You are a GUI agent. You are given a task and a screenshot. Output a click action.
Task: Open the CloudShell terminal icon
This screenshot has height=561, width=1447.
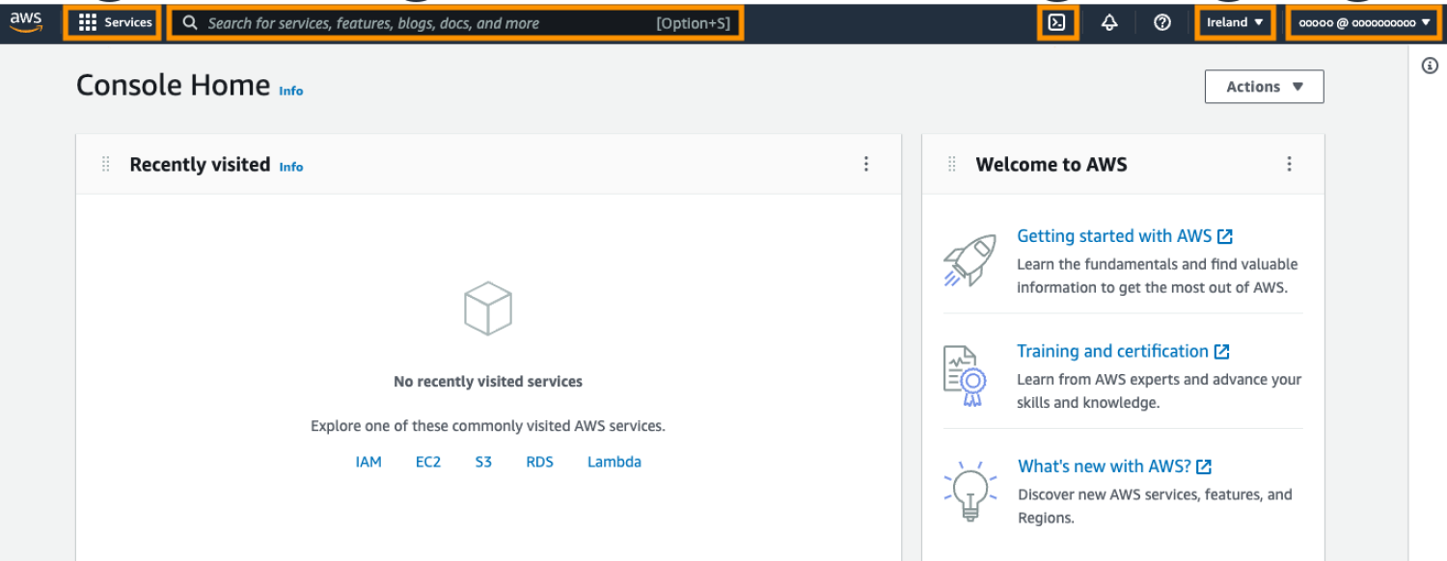1057,23
